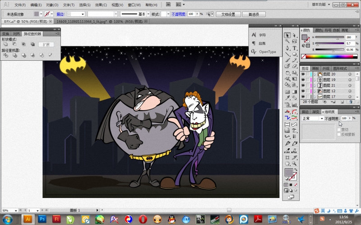Screen dimensions: 361x225
Task: Switch to the 对齐 panel tab
Action: [x=17, y=34]
